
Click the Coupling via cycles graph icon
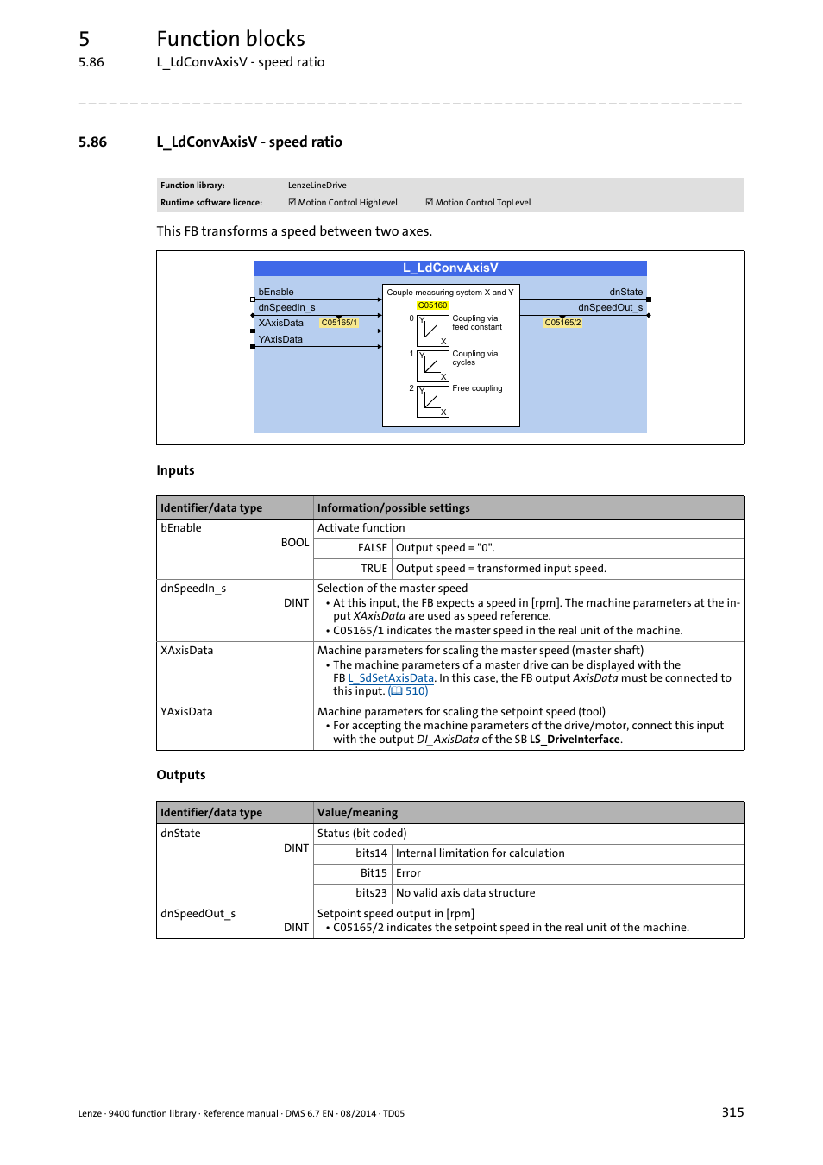pyautogui.click(x=433, y=366)
